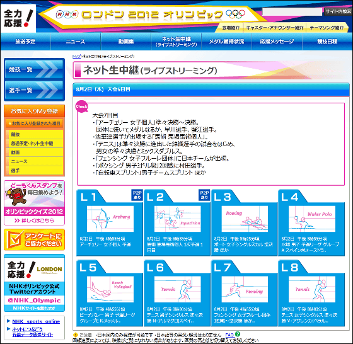Open the 応援メッセージ nav tab
The image size is (353, 344).
coord(277,42)
